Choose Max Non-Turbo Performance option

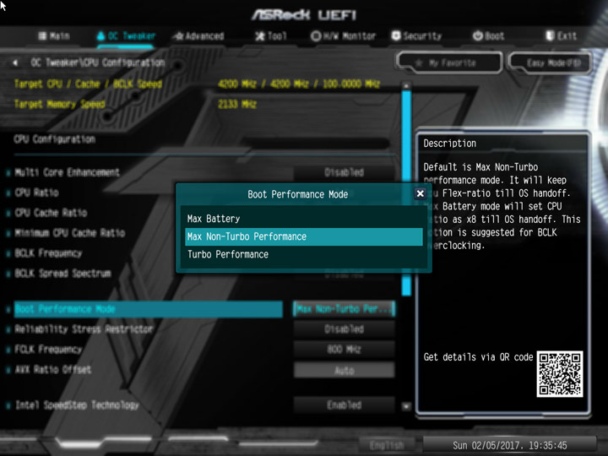304,236
